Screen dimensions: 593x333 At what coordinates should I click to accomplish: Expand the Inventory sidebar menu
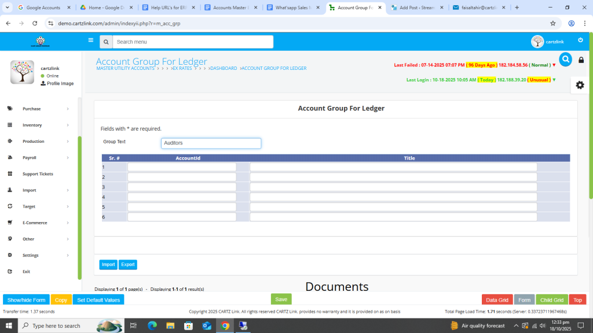(x=38, y=125)
